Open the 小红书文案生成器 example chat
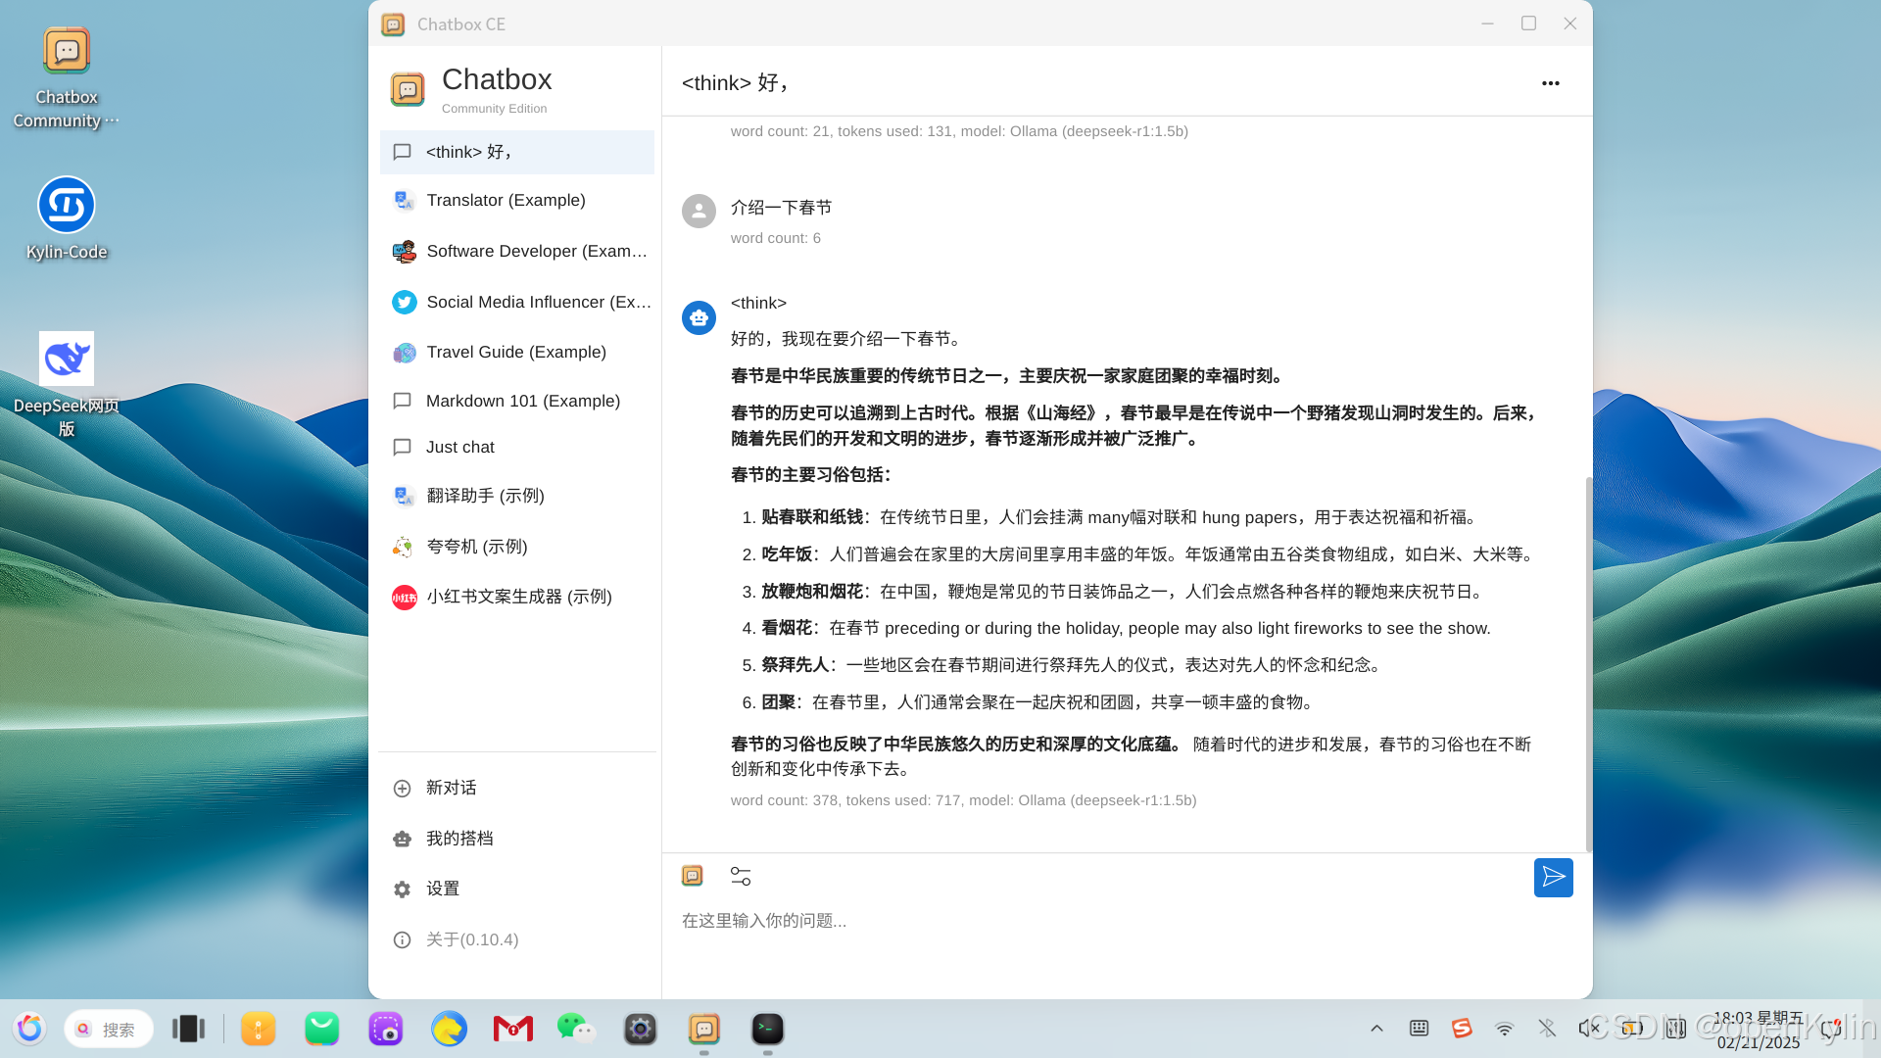Screen dimensions: 1881x1058 (x=516, y=597)
